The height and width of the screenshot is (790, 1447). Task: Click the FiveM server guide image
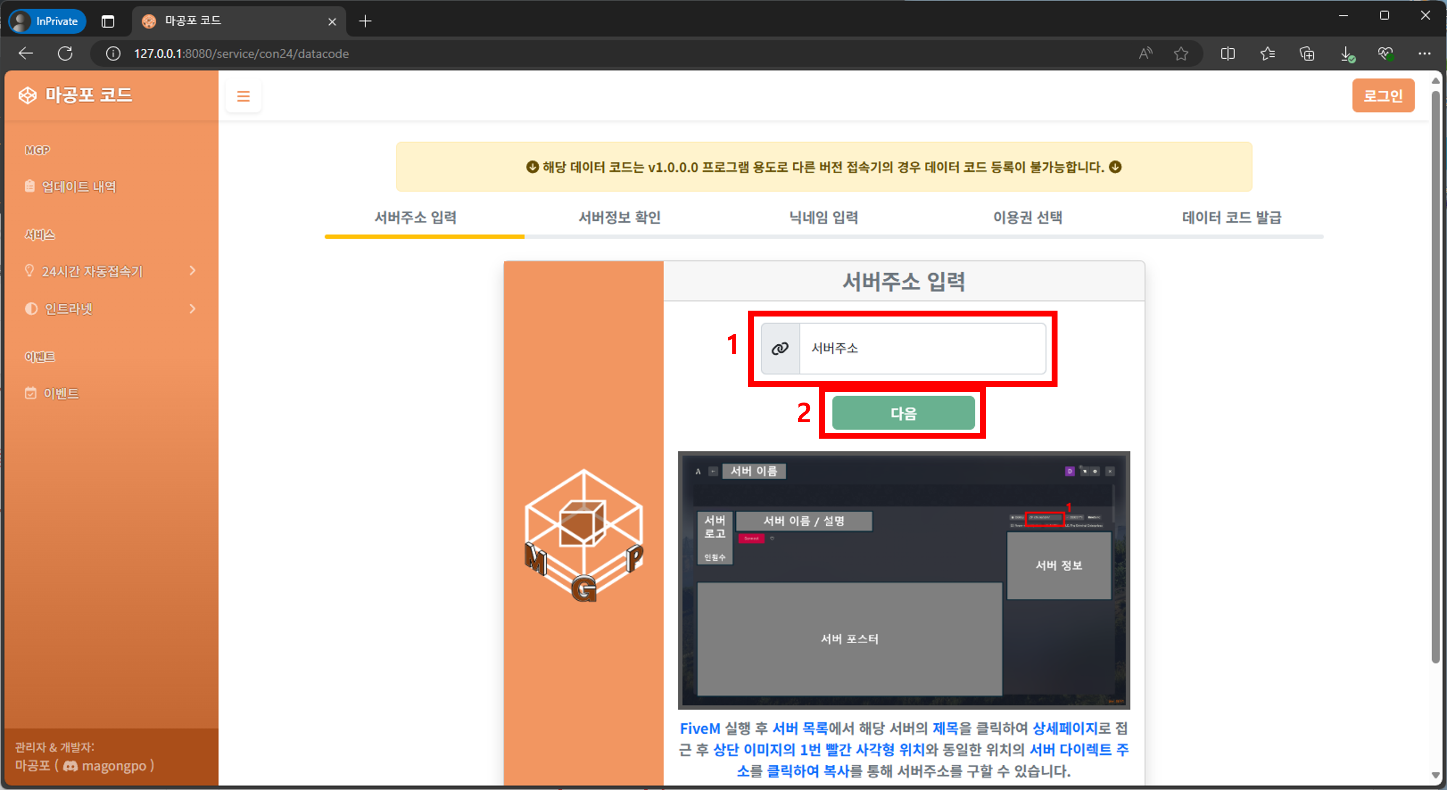click(904, 580)
